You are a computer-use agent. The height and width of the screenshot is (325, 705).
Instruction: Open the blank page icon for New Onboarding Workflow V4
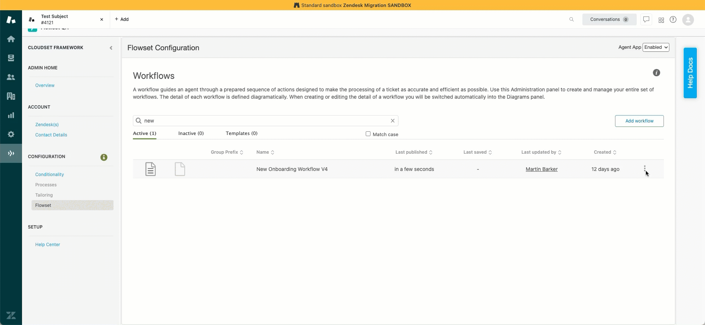[180, 169]
